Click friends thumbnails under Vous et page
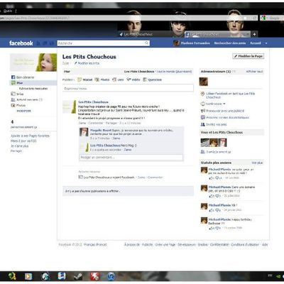 click(214, 143)
